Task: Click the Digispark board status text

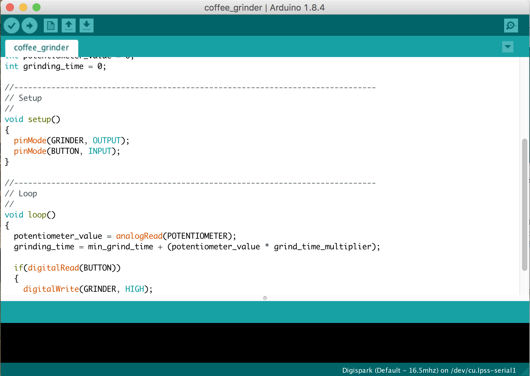Action: (x=429, y=370)
